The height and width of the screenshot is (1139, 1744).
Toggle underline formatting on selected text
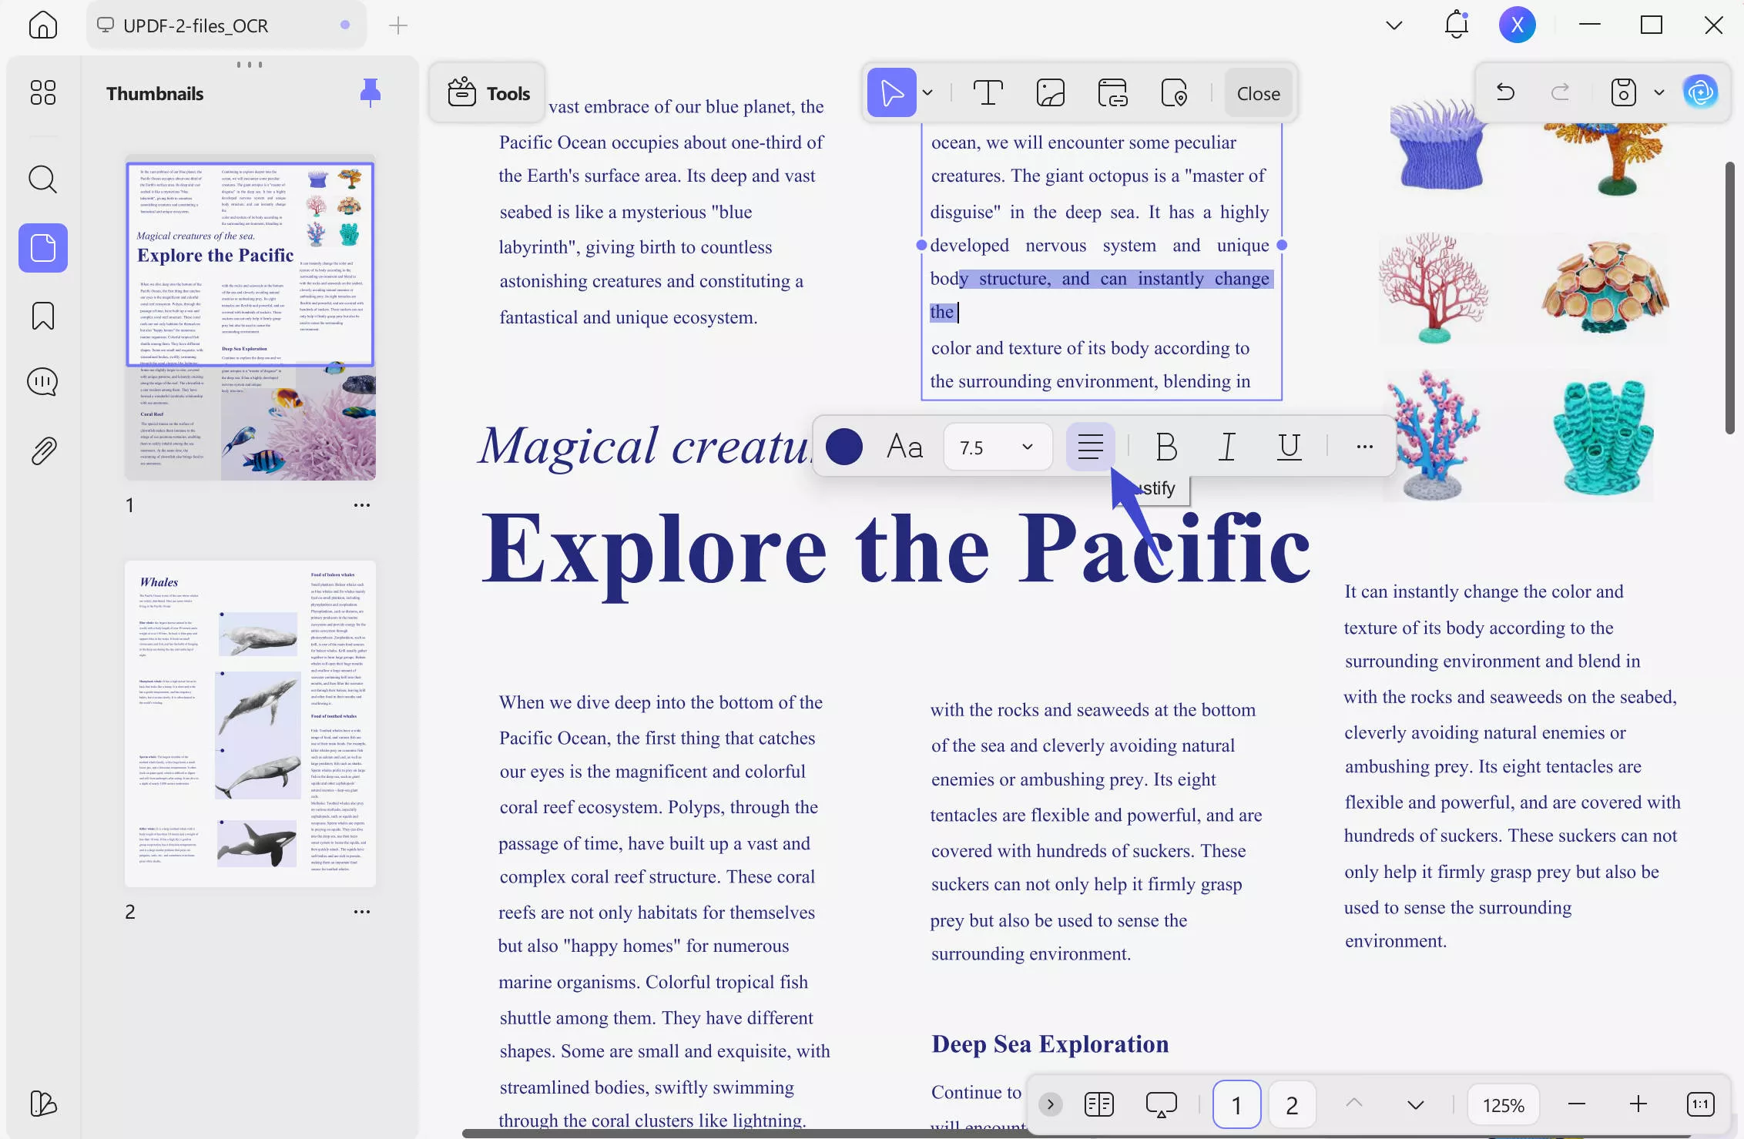[x=1287, y=447]
